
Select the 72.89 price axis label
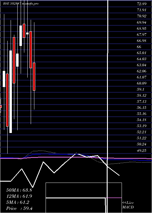[142, 4]
